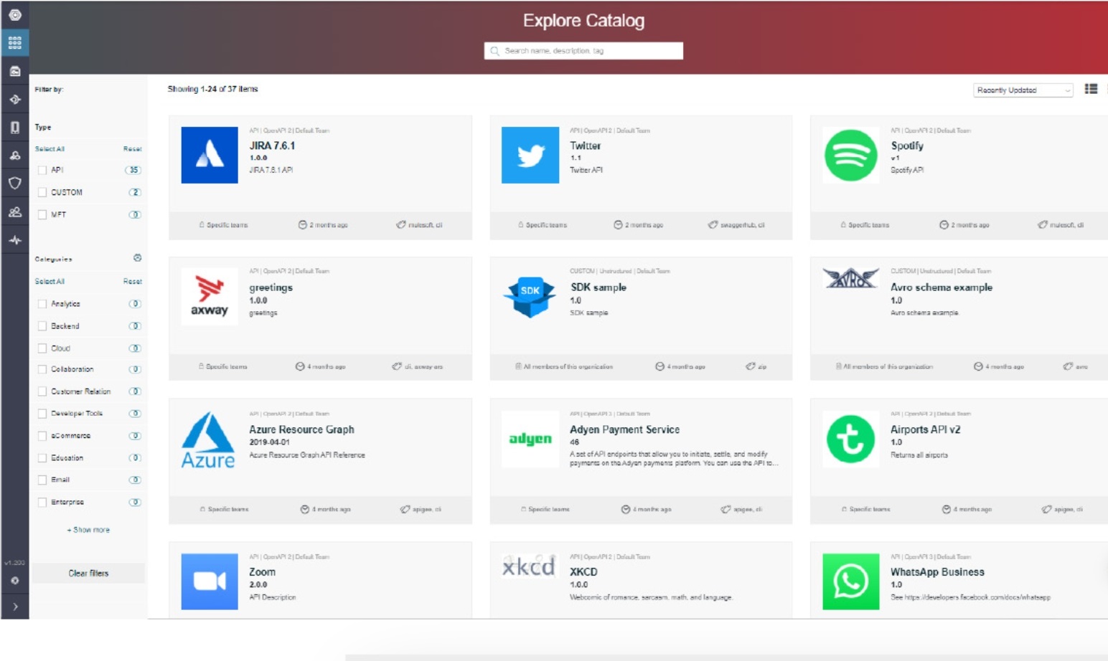Check the Email category
1108x661 pixels.
(42, 480)
